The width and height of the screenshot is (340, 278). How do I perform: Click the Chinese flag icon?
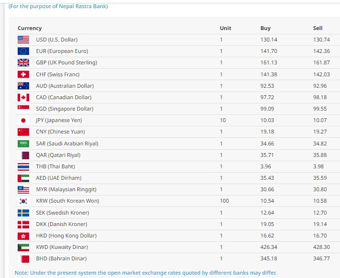tap(23, 132)
